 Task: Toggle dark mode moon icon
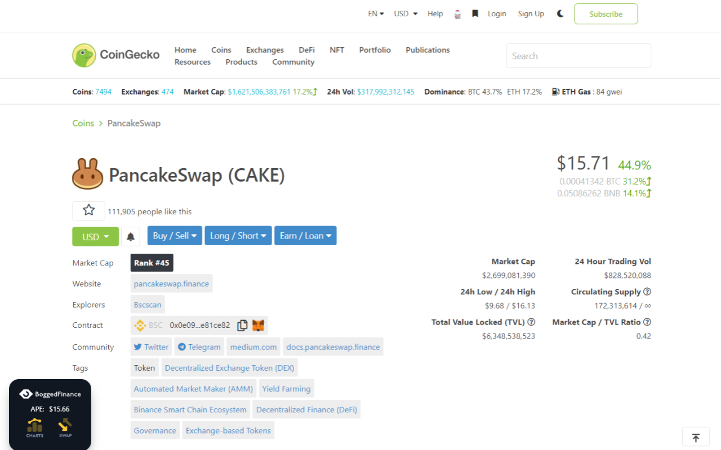(560, 13)
